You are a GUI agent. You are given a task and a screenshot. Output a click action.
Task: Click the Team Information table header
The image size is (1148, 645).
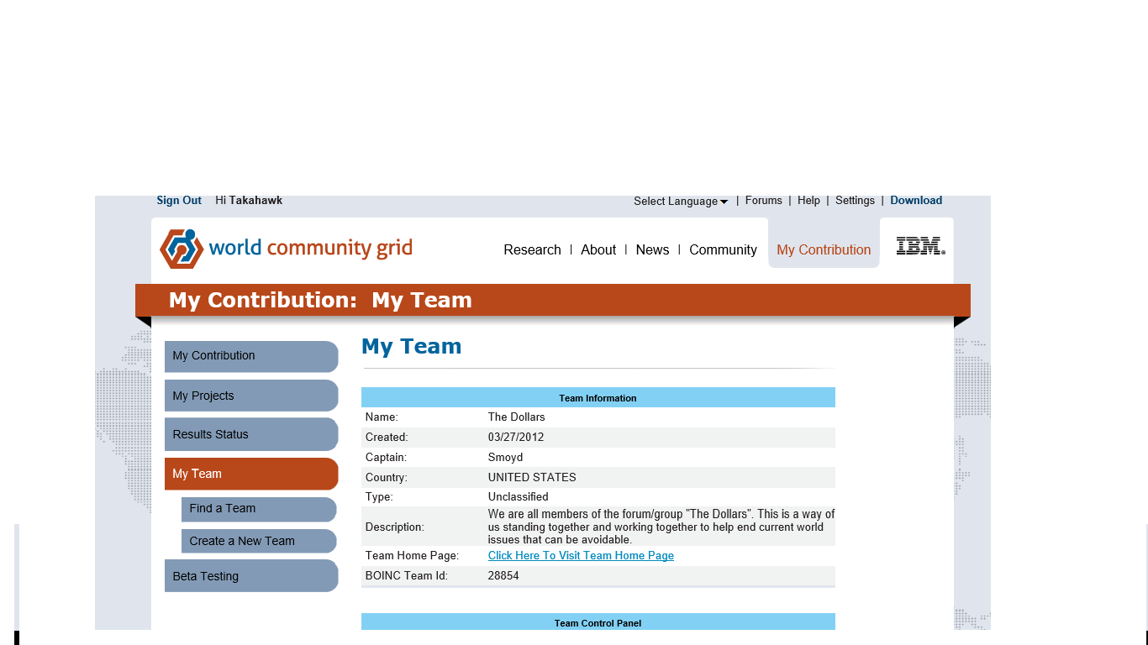click(x=598, y=397)
